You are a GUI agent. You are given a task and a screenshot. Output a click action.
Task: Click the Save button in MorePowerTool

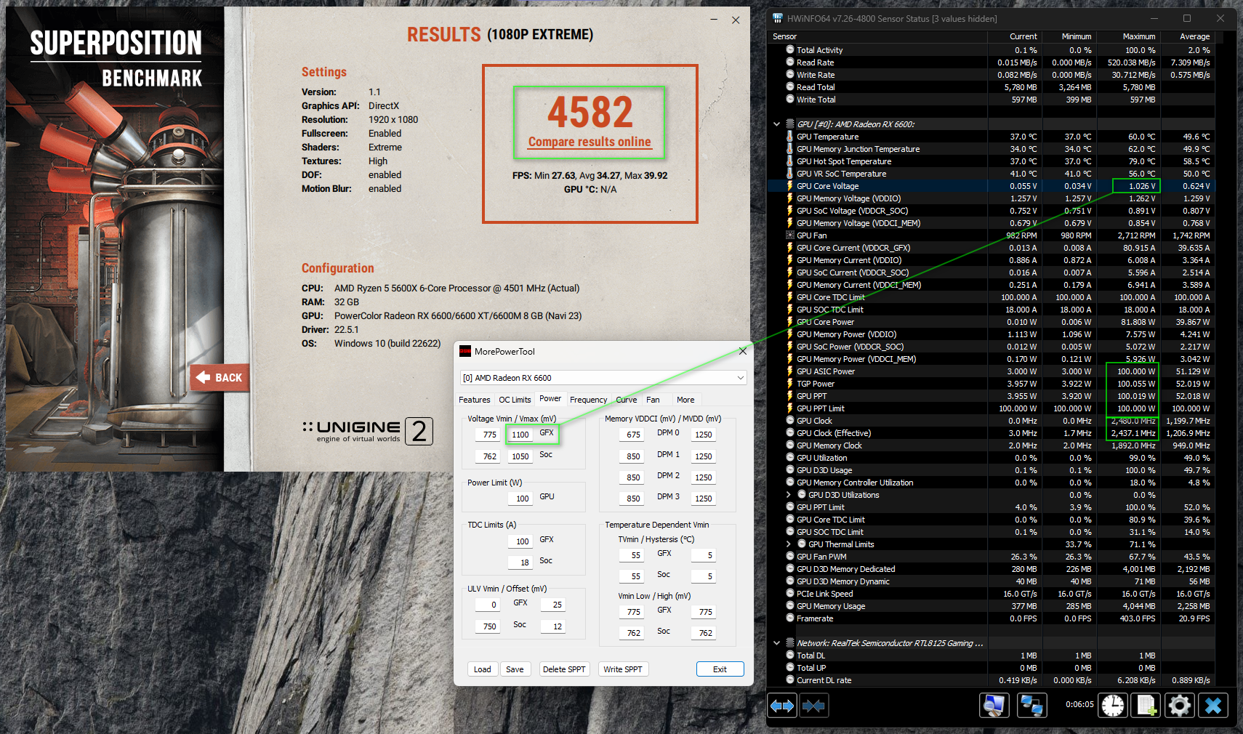click(515, 669)
